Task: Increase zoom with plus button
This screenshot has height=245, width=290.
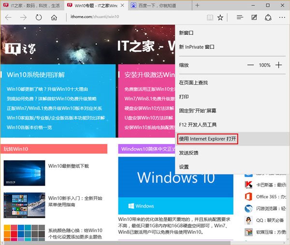Action: [x=278, y=65]
